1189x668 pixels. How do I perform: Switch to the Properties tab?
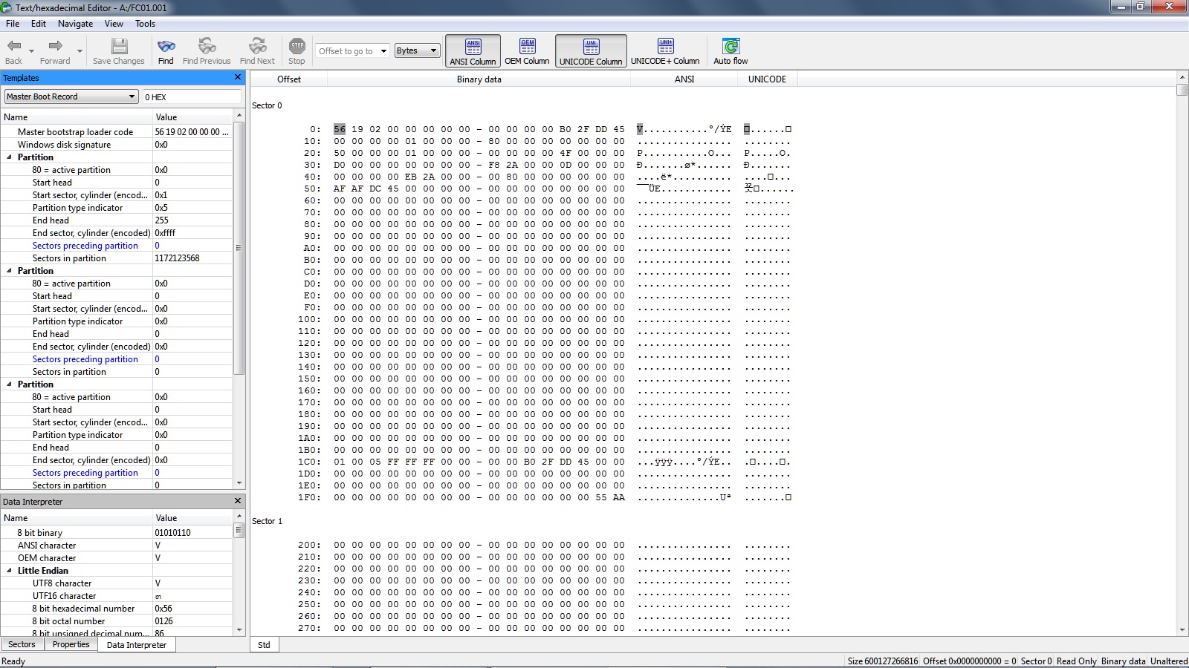pyautogui.click(x=71, y=644)
